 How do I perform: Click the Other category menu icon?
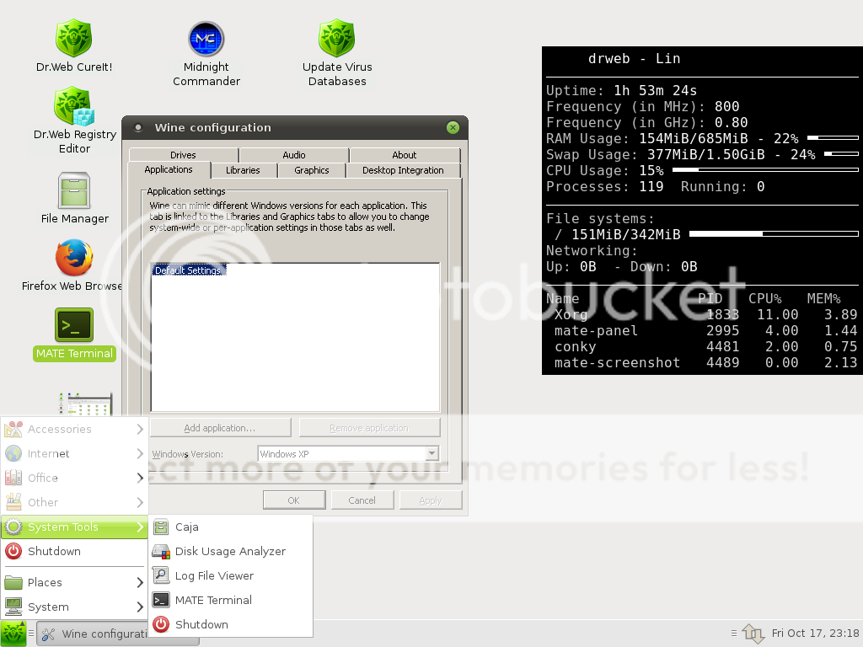click(13, 502)
